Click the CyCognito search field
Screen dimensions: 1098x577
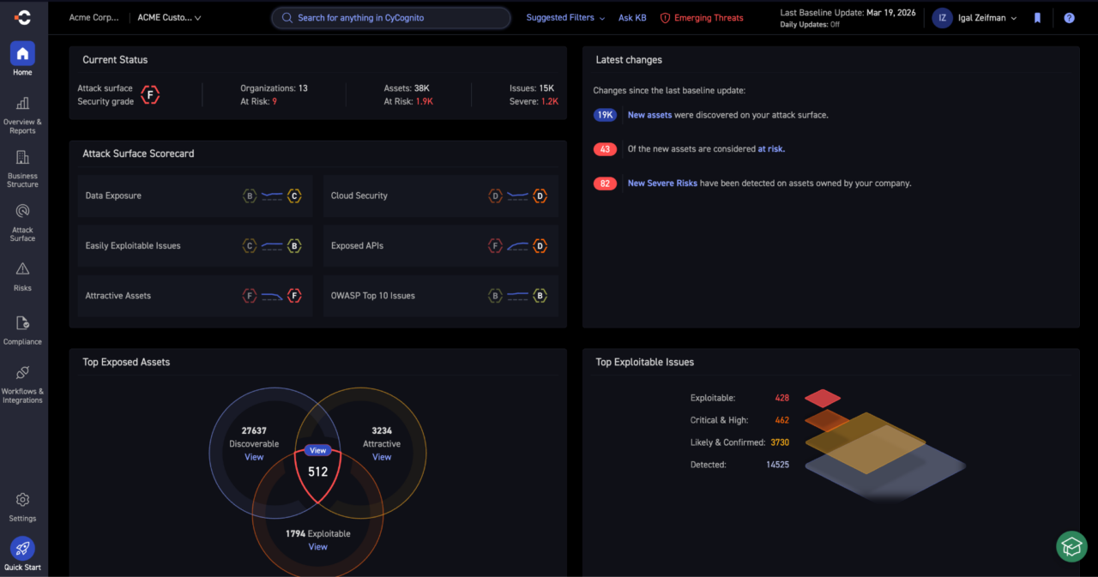pyautogui.click(x=391, y=18)
